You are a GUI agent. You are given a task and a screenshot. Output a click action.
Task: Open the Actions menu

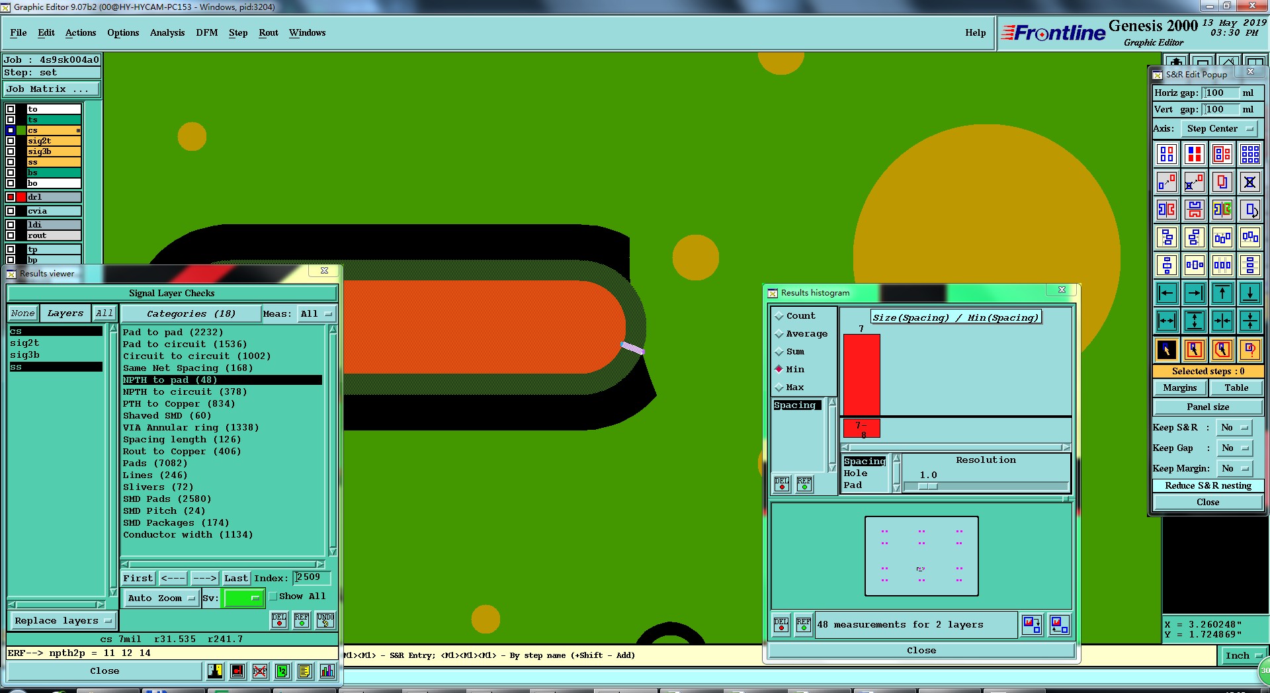81,33
